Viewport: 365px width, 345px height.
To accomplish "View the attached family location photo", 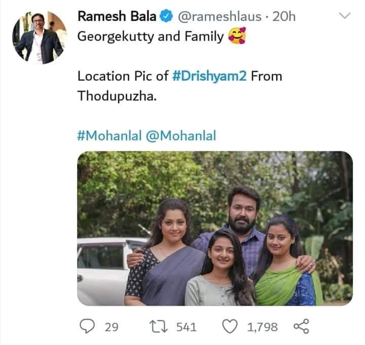I will tap(214, 228).
